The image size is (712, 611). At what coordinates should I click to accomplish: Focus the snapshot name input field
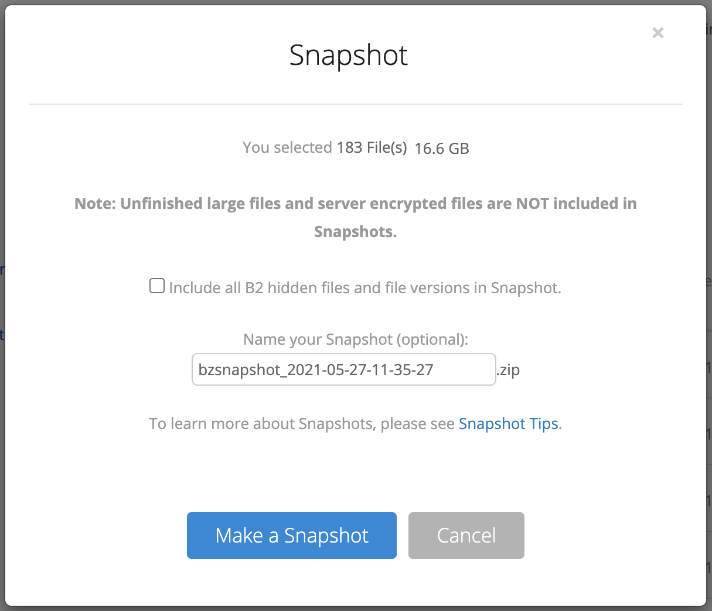(344, 369)
